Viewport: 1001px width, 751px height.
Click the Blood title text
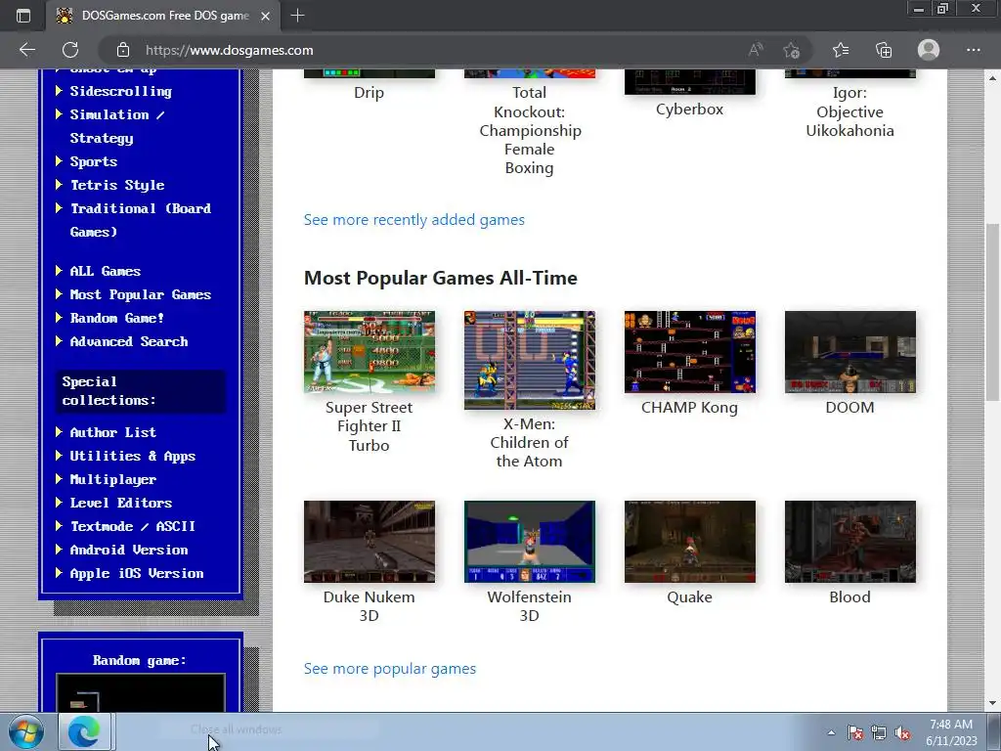click(849, 597)
